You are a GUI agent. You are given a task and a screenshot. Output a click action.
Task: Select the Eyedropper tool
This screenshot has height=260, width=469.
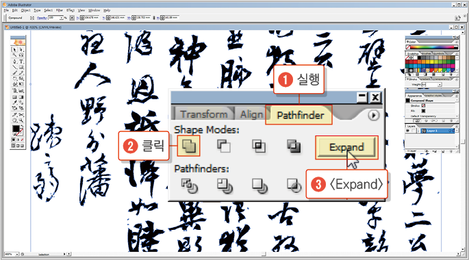coord(14,102)
